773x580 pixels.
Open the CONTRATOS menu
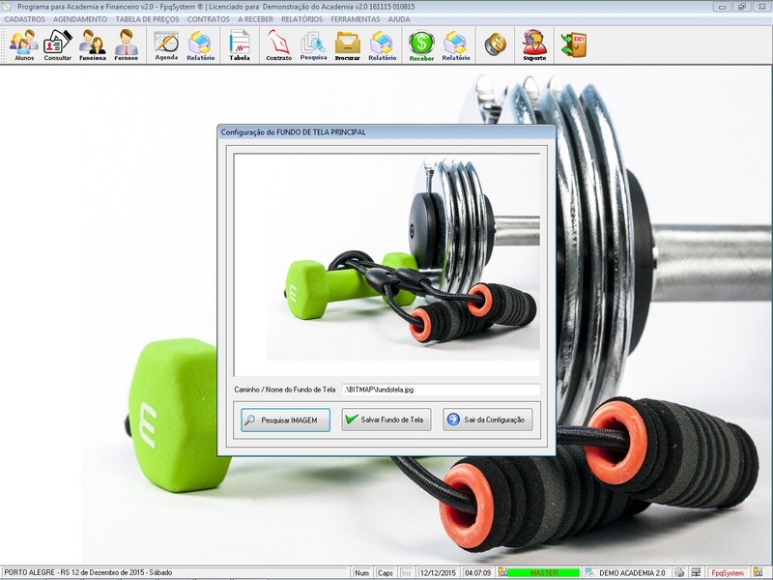[208, 19]
